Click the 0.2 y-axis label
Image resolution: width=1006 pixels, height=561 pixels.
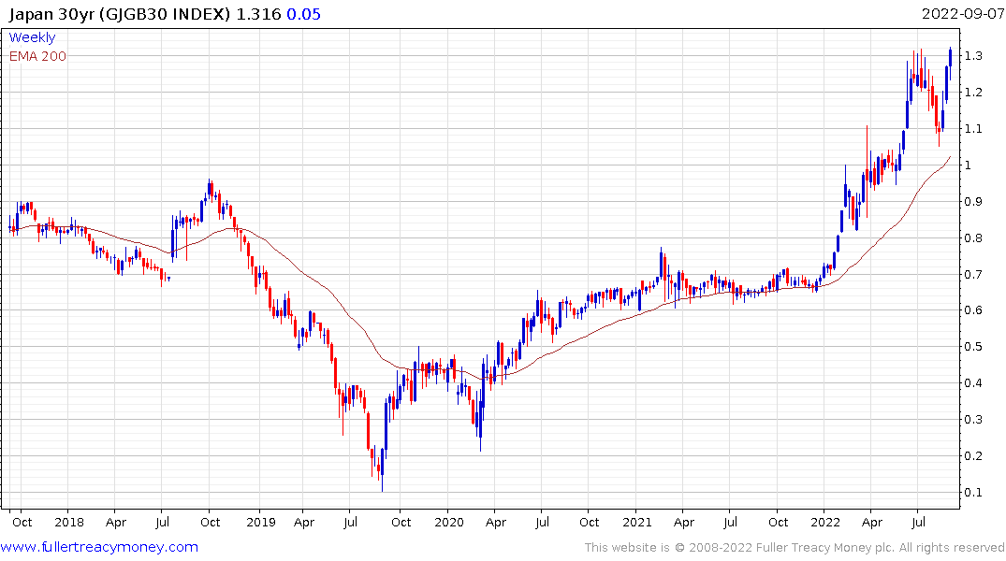(973, 456)
